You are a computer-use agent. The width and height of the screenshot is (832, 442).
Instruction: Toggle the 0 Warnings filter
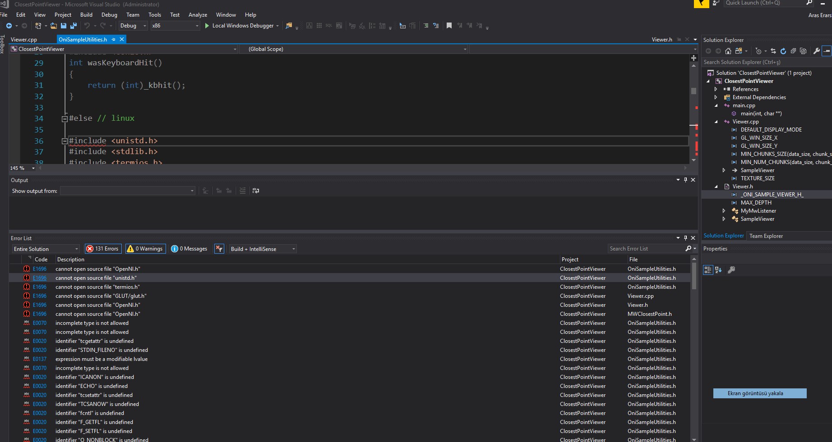[145, 248]
